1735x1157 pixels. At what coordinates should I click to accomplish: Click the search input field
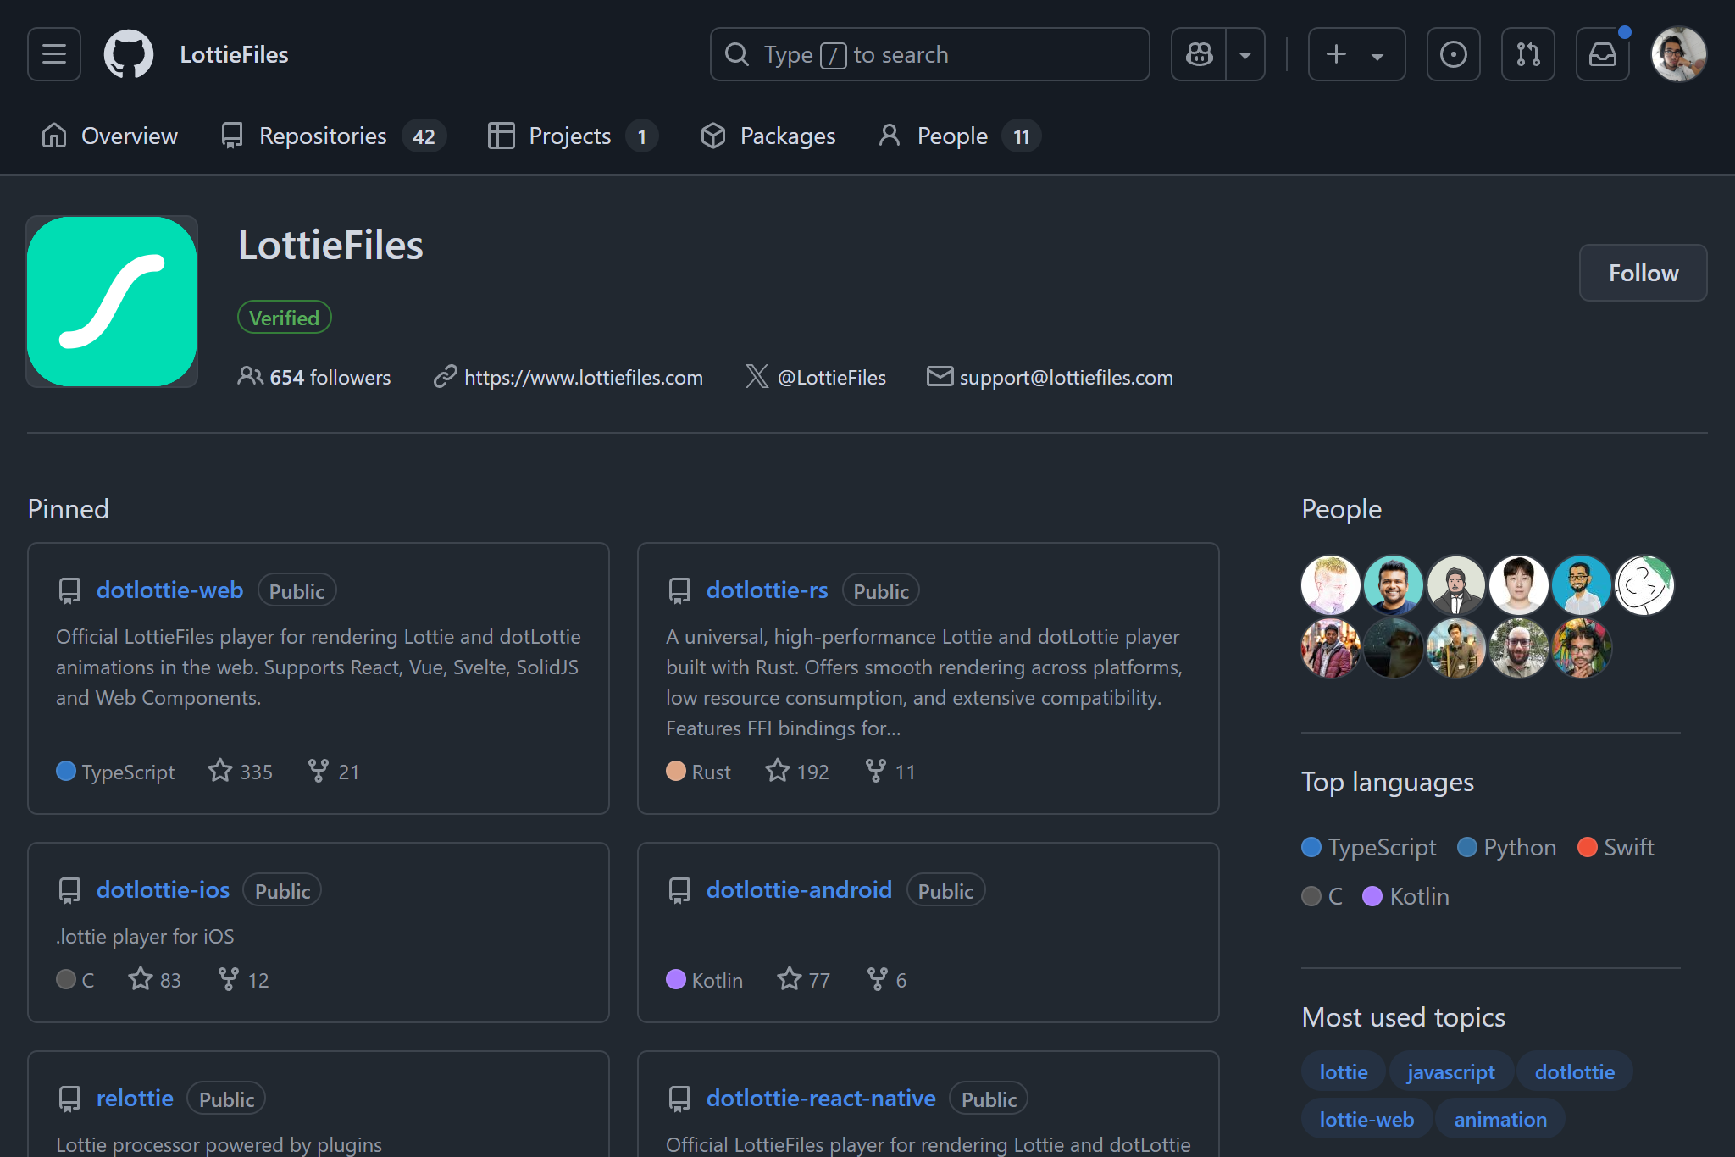pos(929,54)
